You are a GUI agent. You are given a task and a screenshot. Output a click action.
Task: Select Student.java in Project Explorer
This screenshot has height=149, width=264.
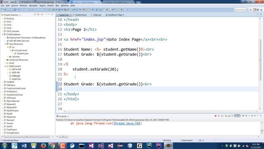pyautogui.click(x=23, y=53)
